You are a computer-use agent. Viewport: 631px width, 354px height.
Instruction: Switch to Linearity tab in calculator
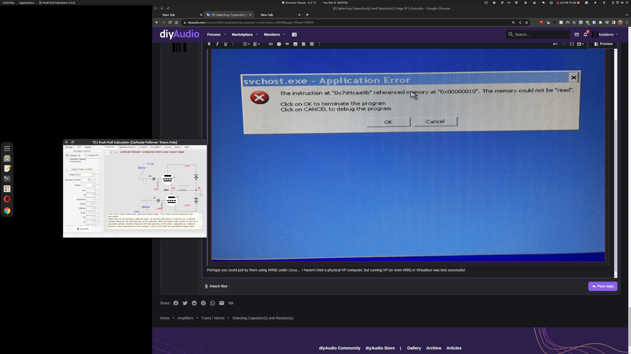pos(143,147)
